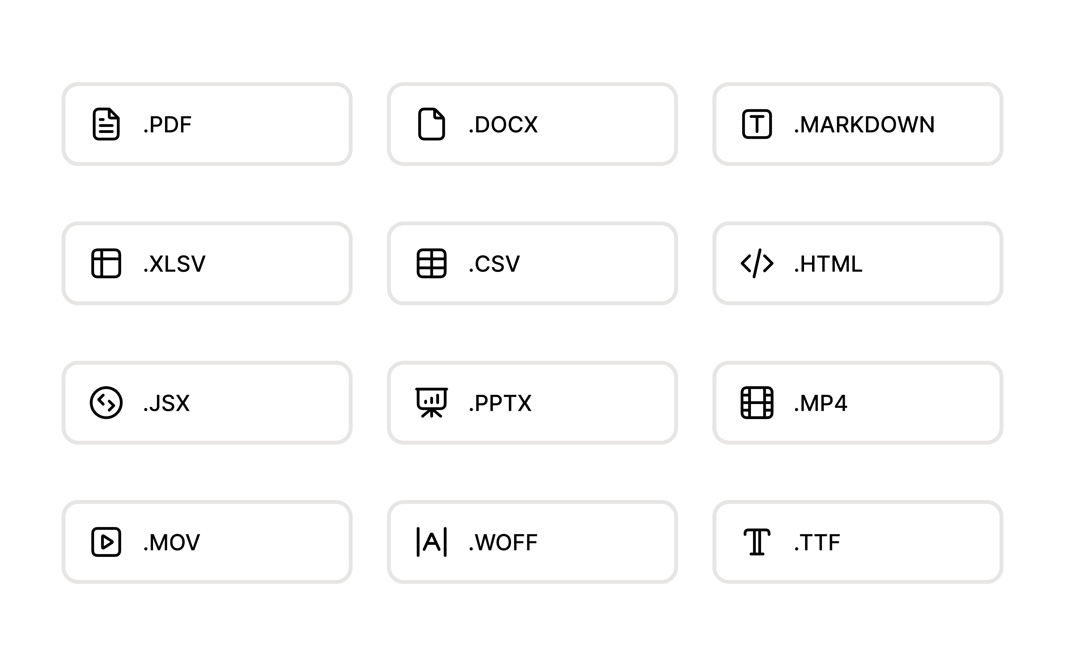The image size is (1065, 666).
Task: Choose the .DOCX format card
Action: [x=532, y=124]
